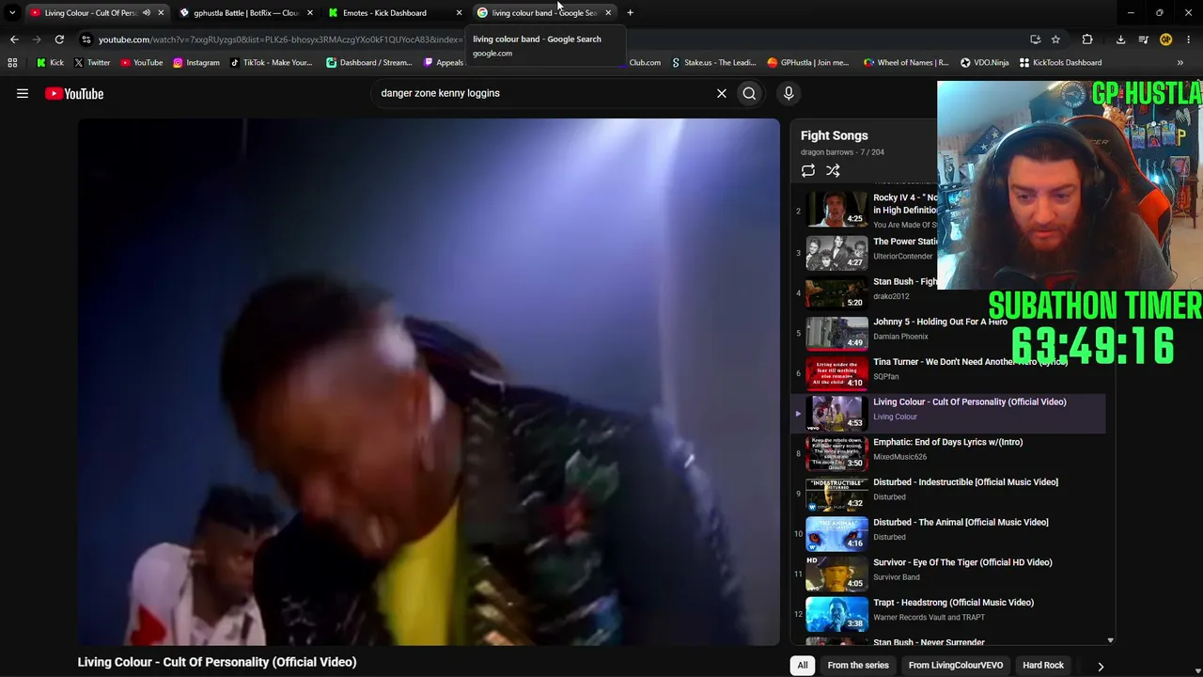
Task: View site information icon beside the URL
Action: [x=86, y=39]
